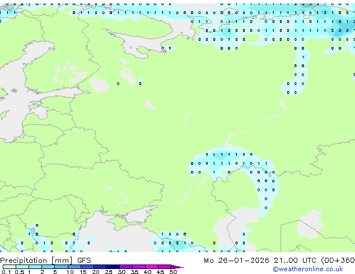
Task: Pick the 35–40 mm legend color swatch
Action: tap(139, 267)
